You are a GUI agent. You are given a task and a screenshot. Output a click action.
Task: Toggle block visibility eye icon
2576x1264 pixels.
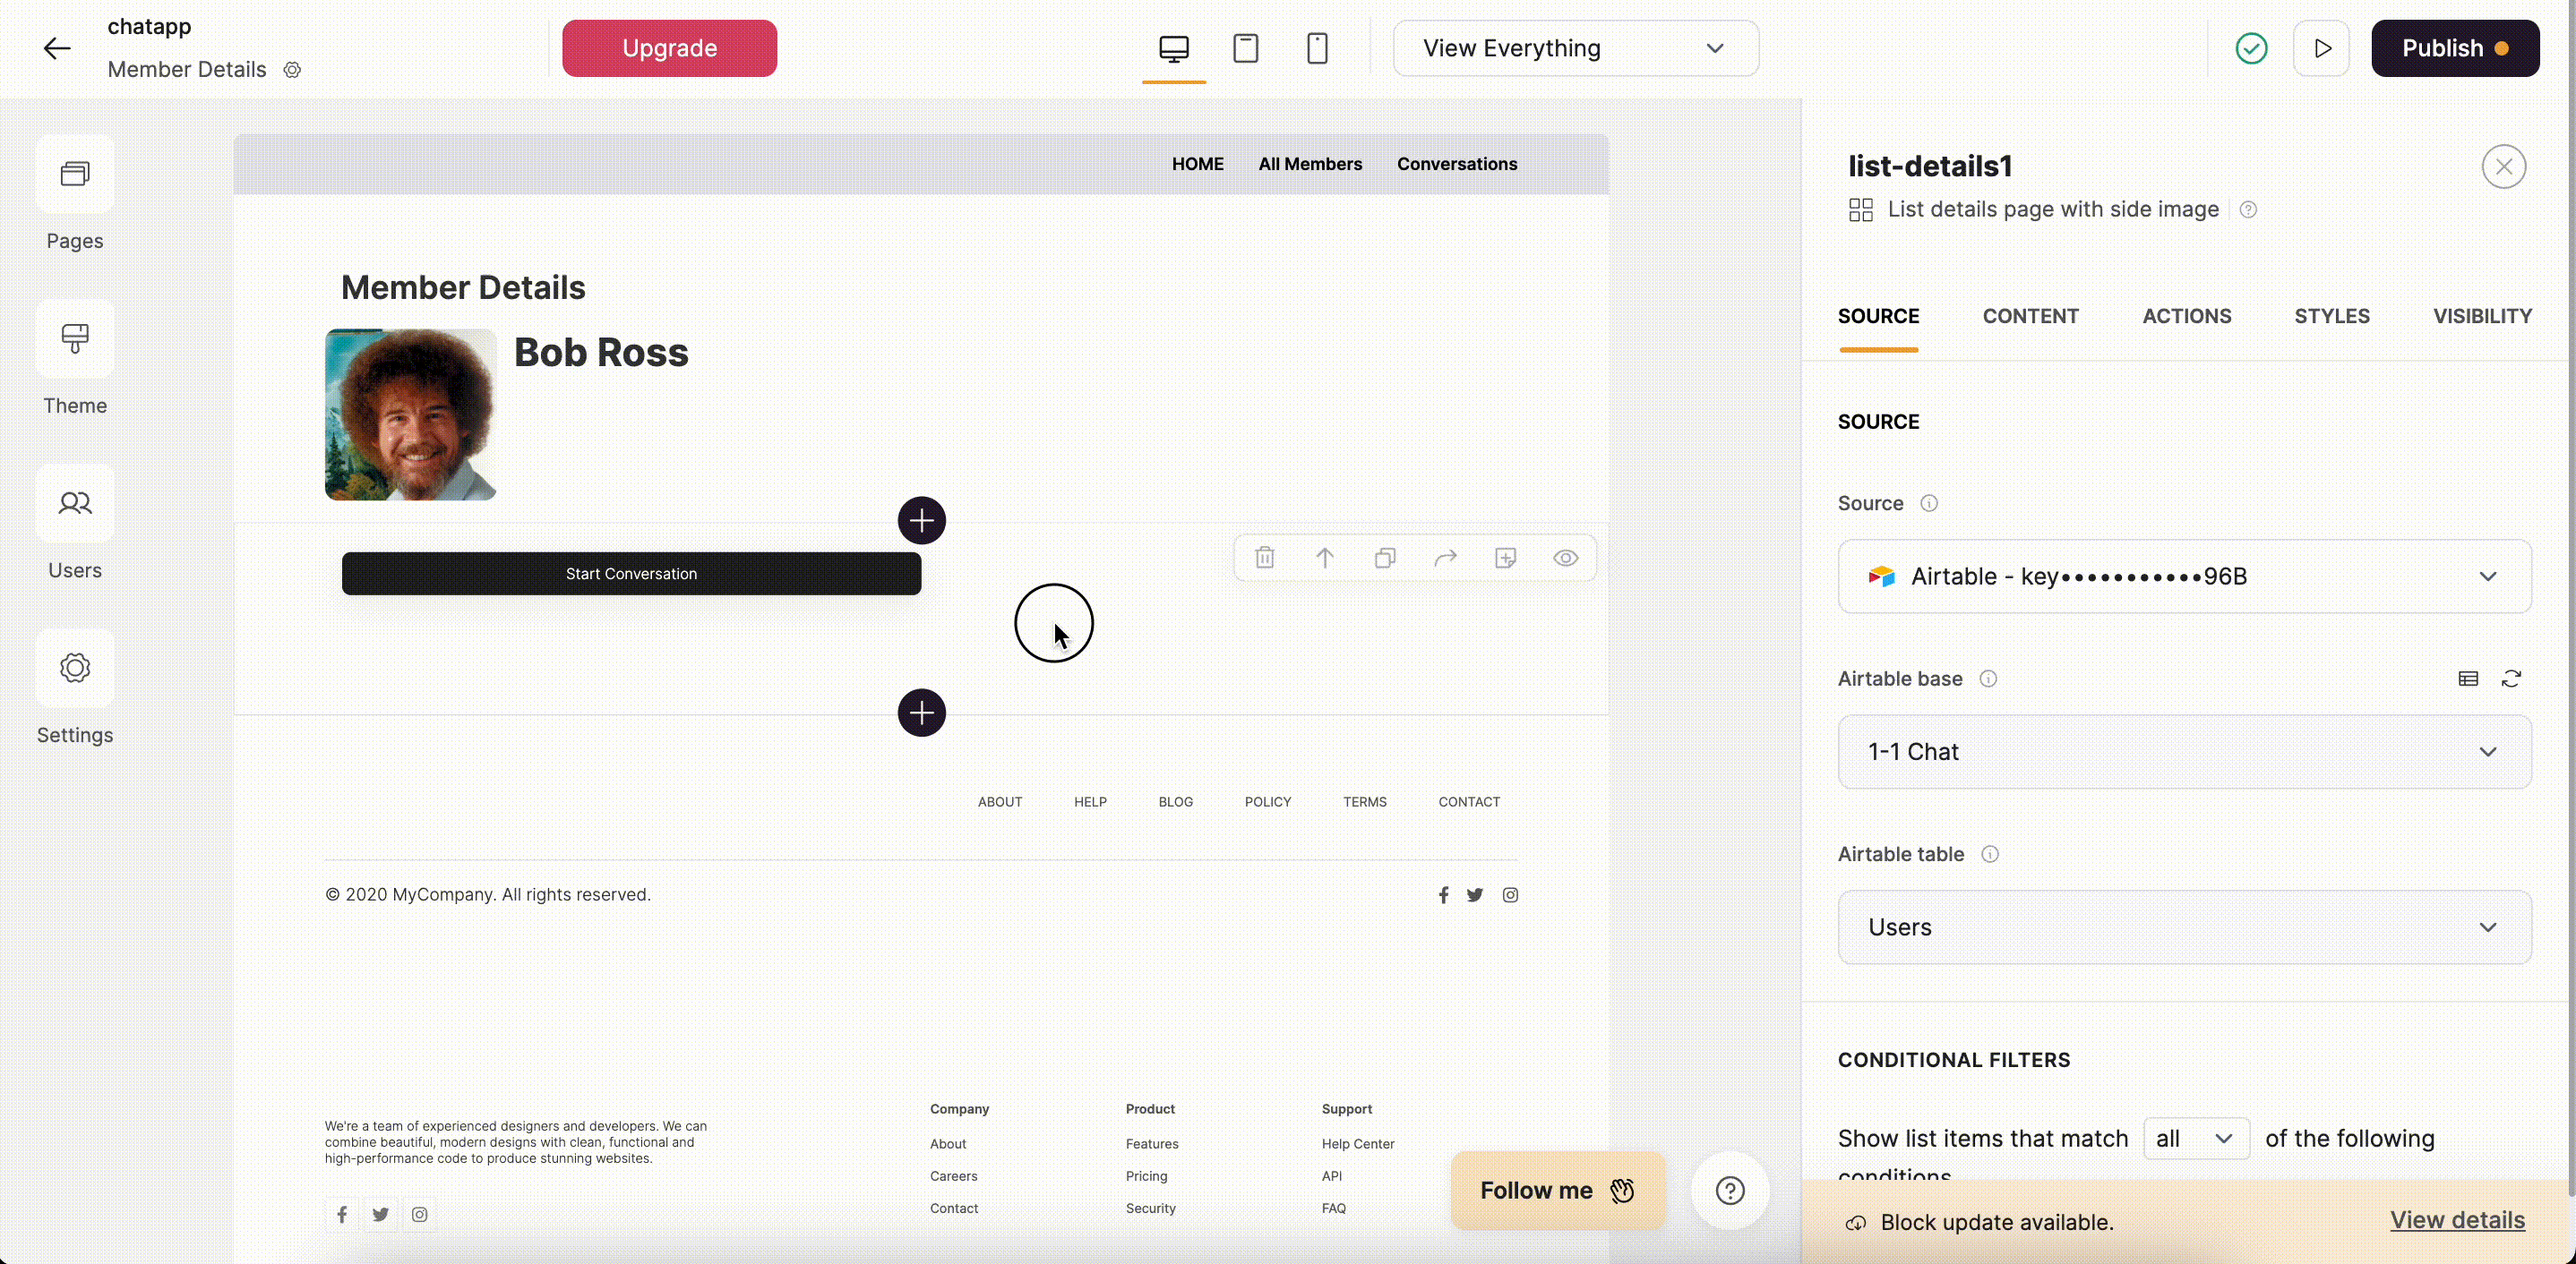click(1565, 558)
